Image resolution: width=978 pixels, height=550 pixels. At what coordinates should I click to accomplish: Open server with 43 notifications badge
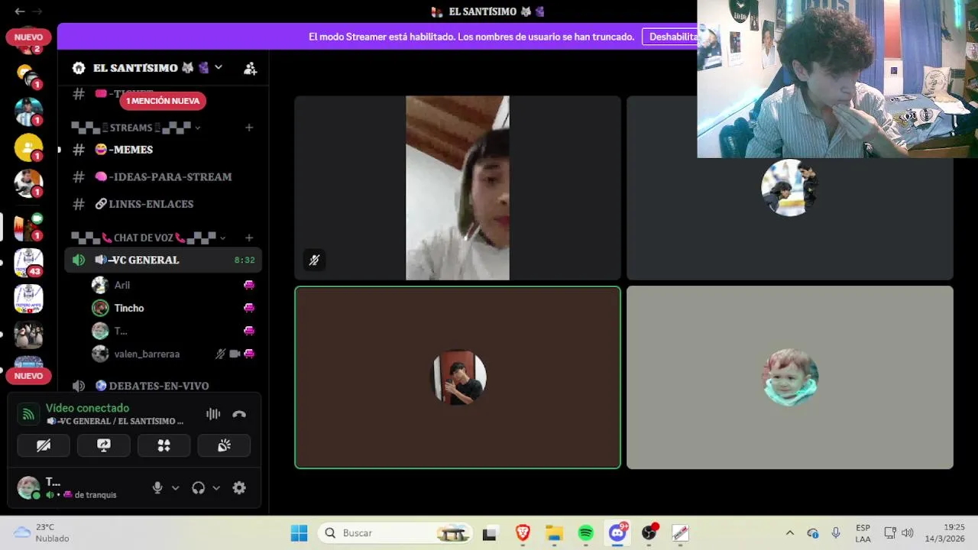[x=28, y=261]
